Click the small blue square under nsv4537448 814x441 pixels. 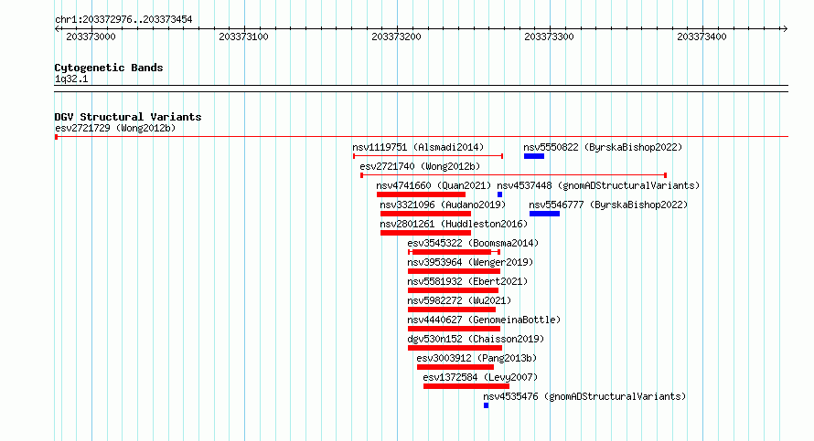tap(500, 194)
